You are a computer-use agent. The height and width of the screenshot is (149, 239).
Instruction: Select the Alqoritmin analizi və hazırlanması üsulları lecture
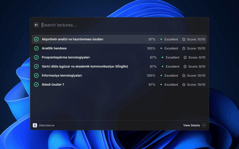[x=72, y=39]
